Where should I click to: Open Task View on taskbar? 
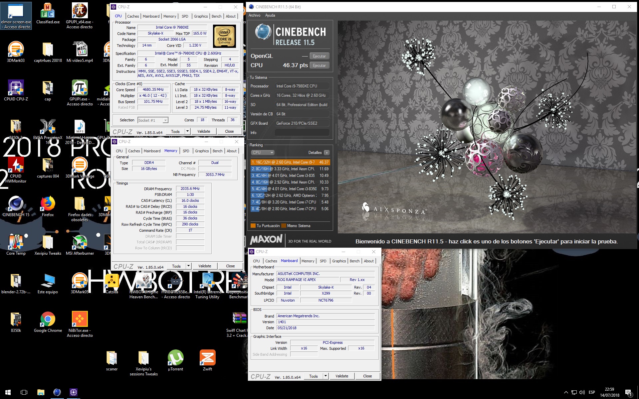click(24, 392)
